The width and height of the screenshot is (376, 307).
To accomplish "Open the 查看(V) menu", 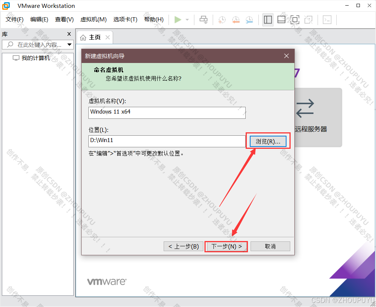I will pos(64,19).
